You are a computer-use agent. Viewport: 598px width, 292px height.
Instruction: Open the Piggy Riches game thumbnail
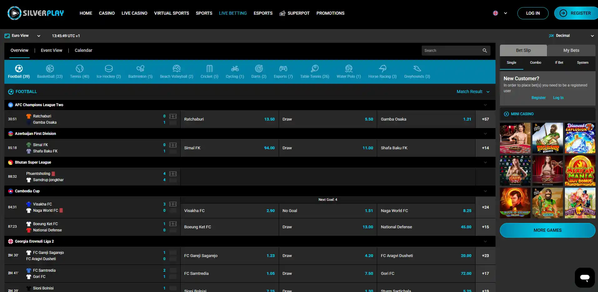[580, 203]
